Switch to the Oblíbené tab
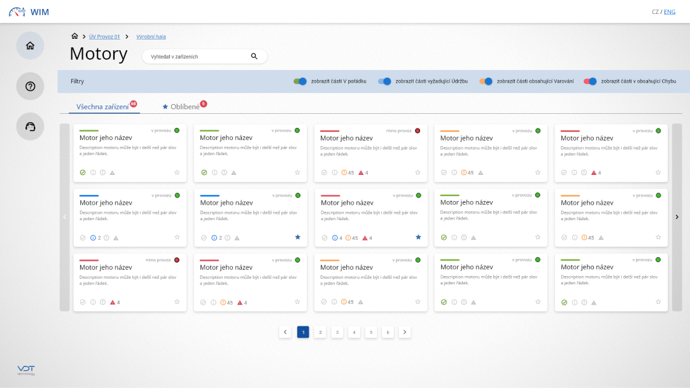690x388 pixels. [x=185, y=107]
